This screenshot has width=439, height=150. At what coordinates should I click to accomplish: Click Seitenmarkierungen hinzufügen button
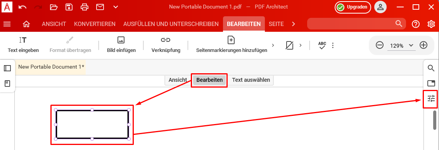(x=232, y=45)
